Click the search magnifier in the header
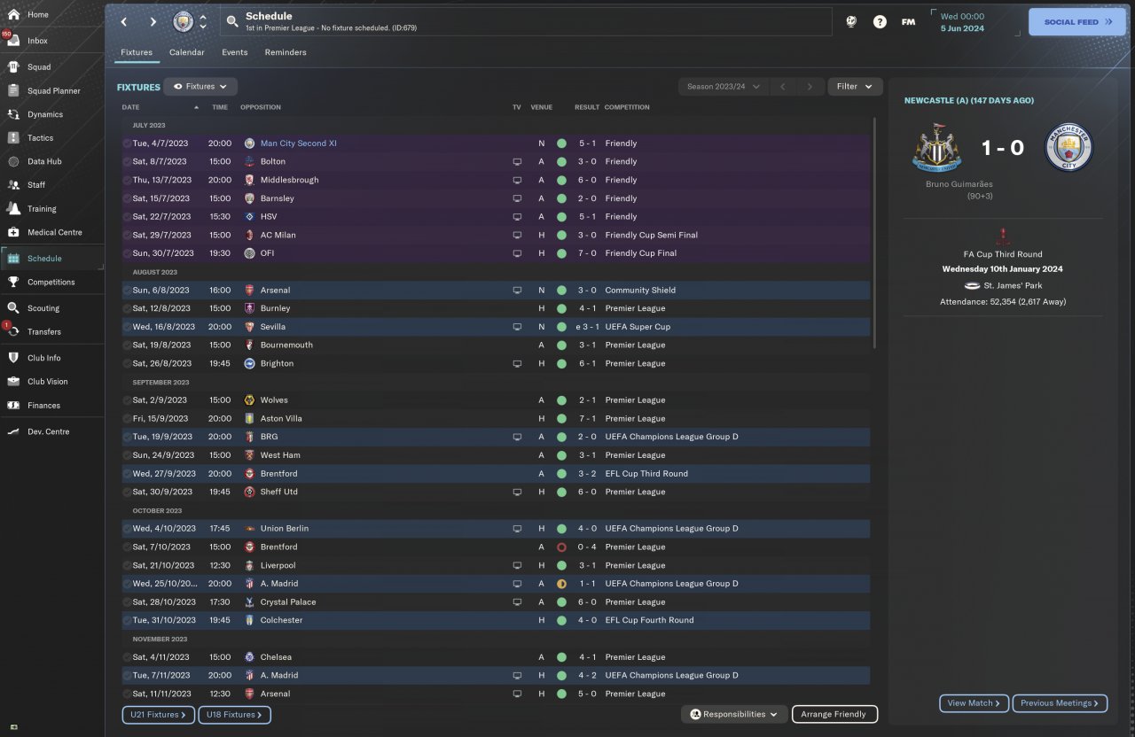The image size is (1135, 737). tap(232, 21)
